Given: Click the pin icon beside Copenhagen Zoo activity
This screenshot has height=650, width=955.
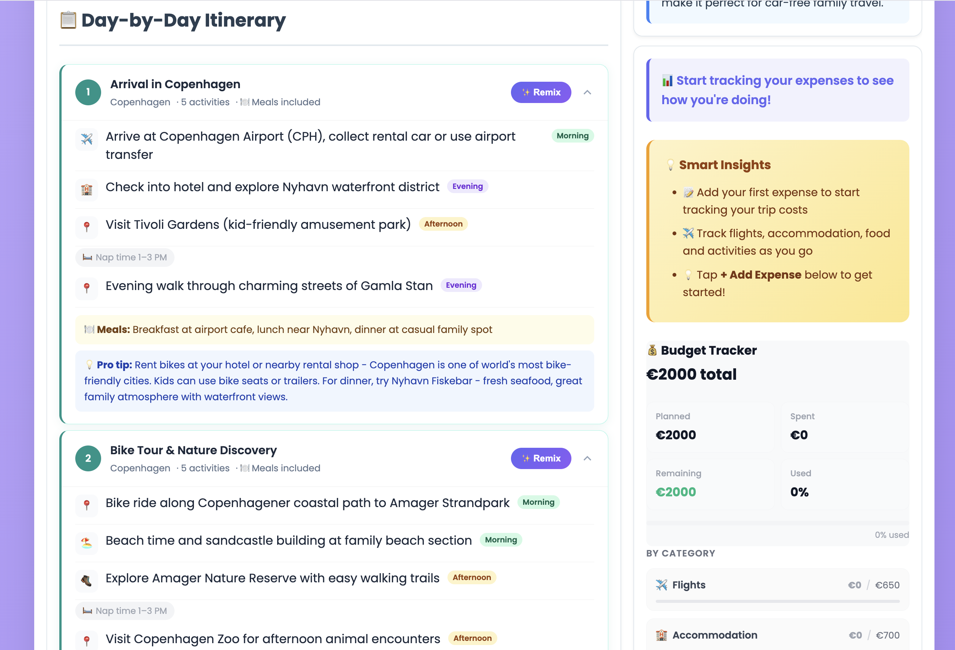Looking at the screenshot, I should tap(87, 641).
